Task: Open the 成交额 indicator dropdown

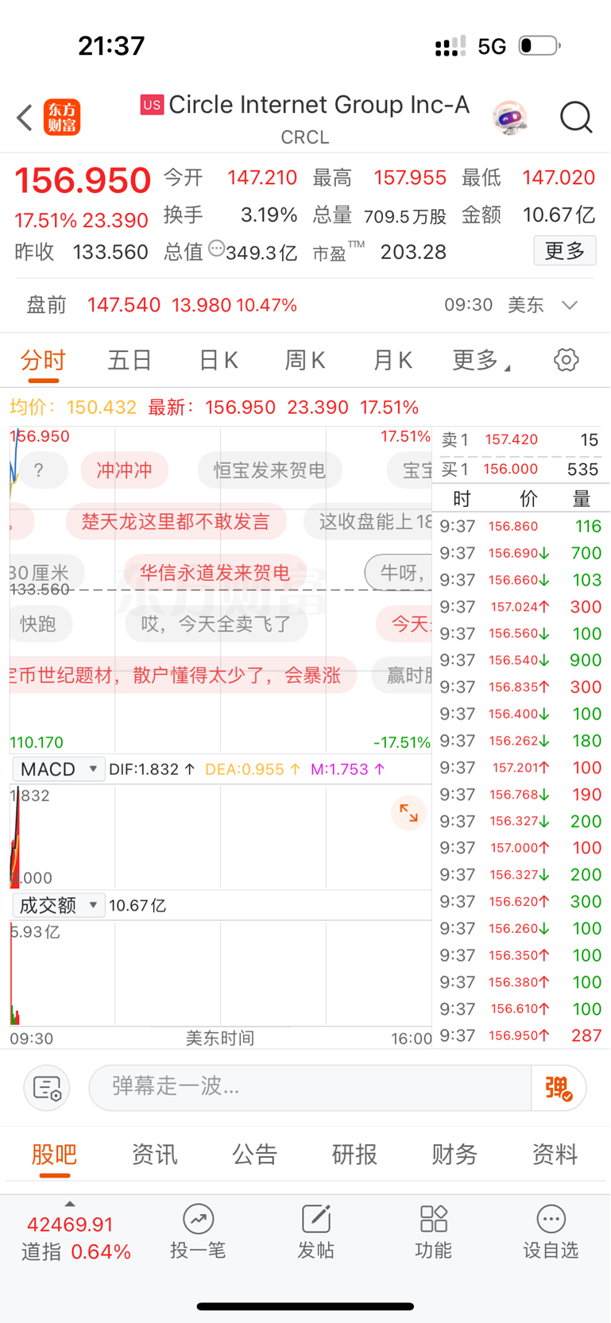Action: coord(59,905)
